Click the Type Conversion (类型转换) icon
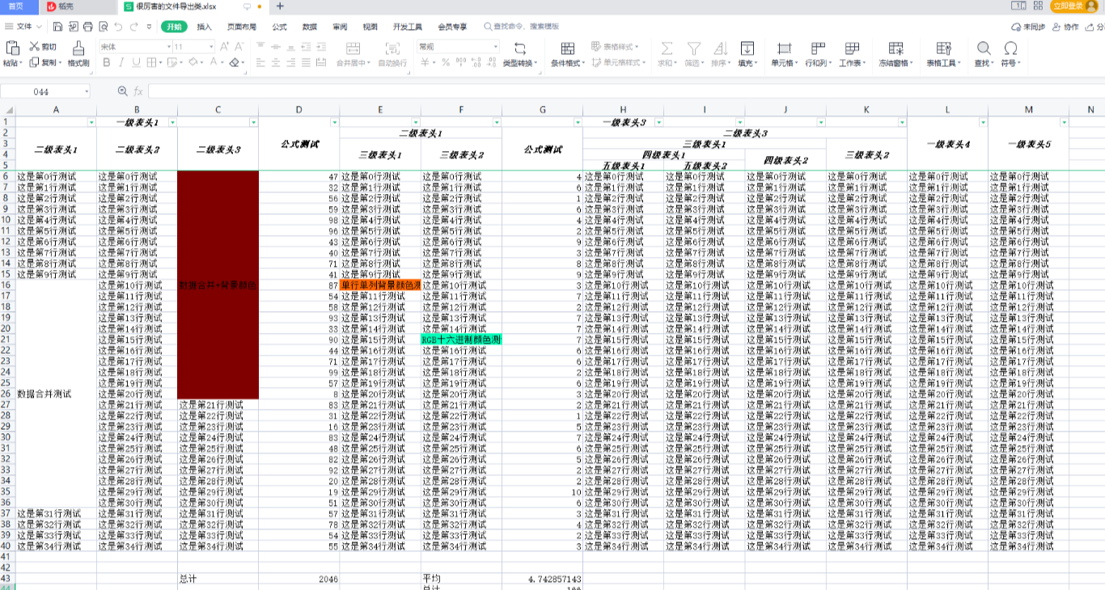The height and width of the screenshot is (590, 1105). [519, 48]
